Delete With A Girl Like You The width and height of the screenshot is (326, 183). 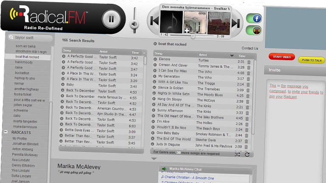(x=248, y=85)
